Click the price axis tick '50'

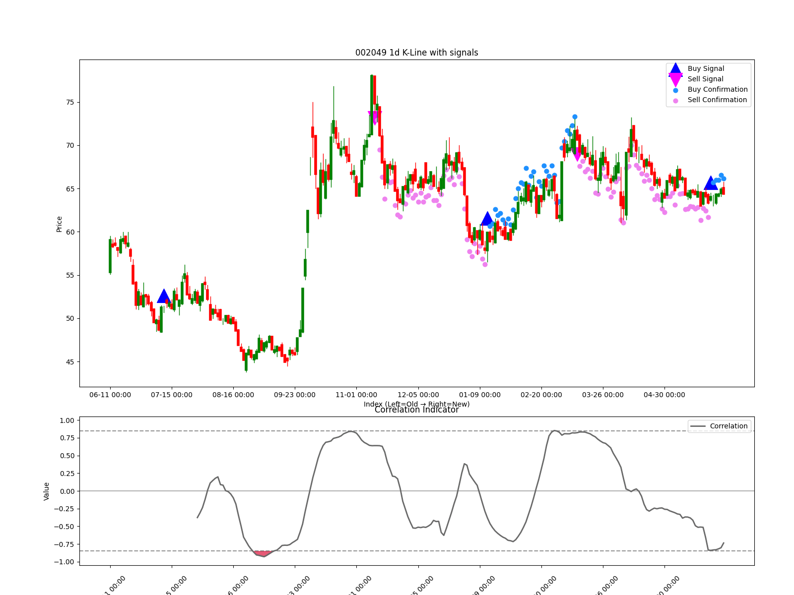[69, 319]
